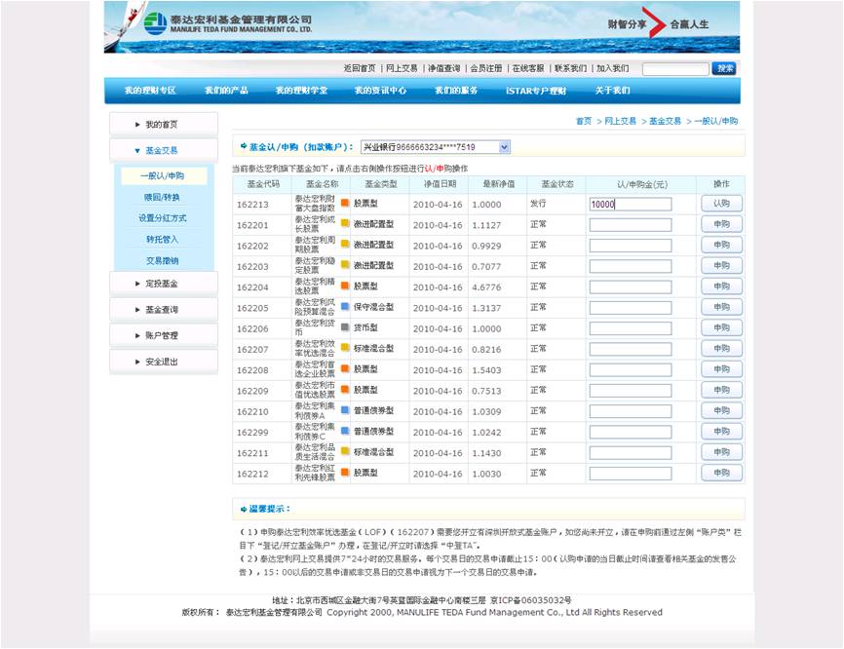Screen dimensions: 844x649
Task: Open the iSTAR专户理财 main menu
Action: tap(536, 91)
